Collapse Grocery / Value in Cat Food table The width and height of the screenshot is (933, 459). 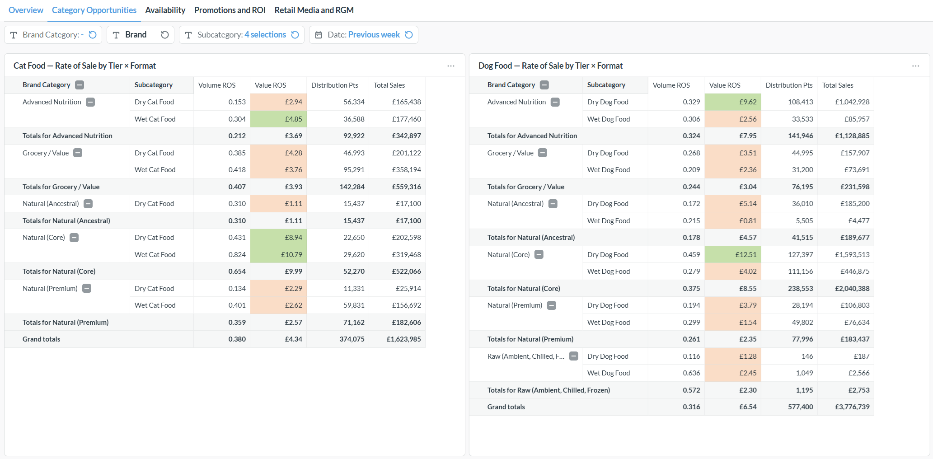click(78, 153)
